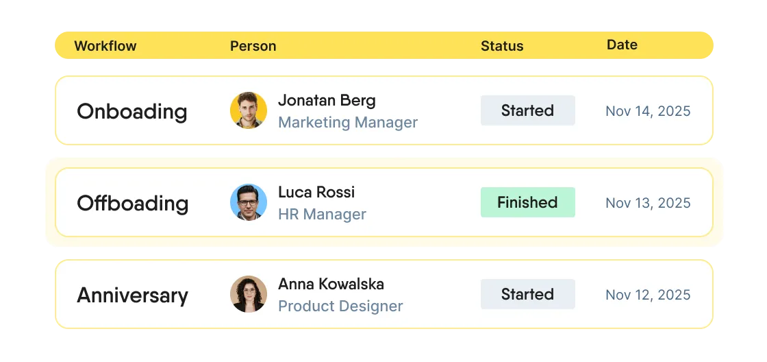Screen dimensions: 767x362
Task: Click Anna Kowalska's avatar photo
Action: coord(249,294)
